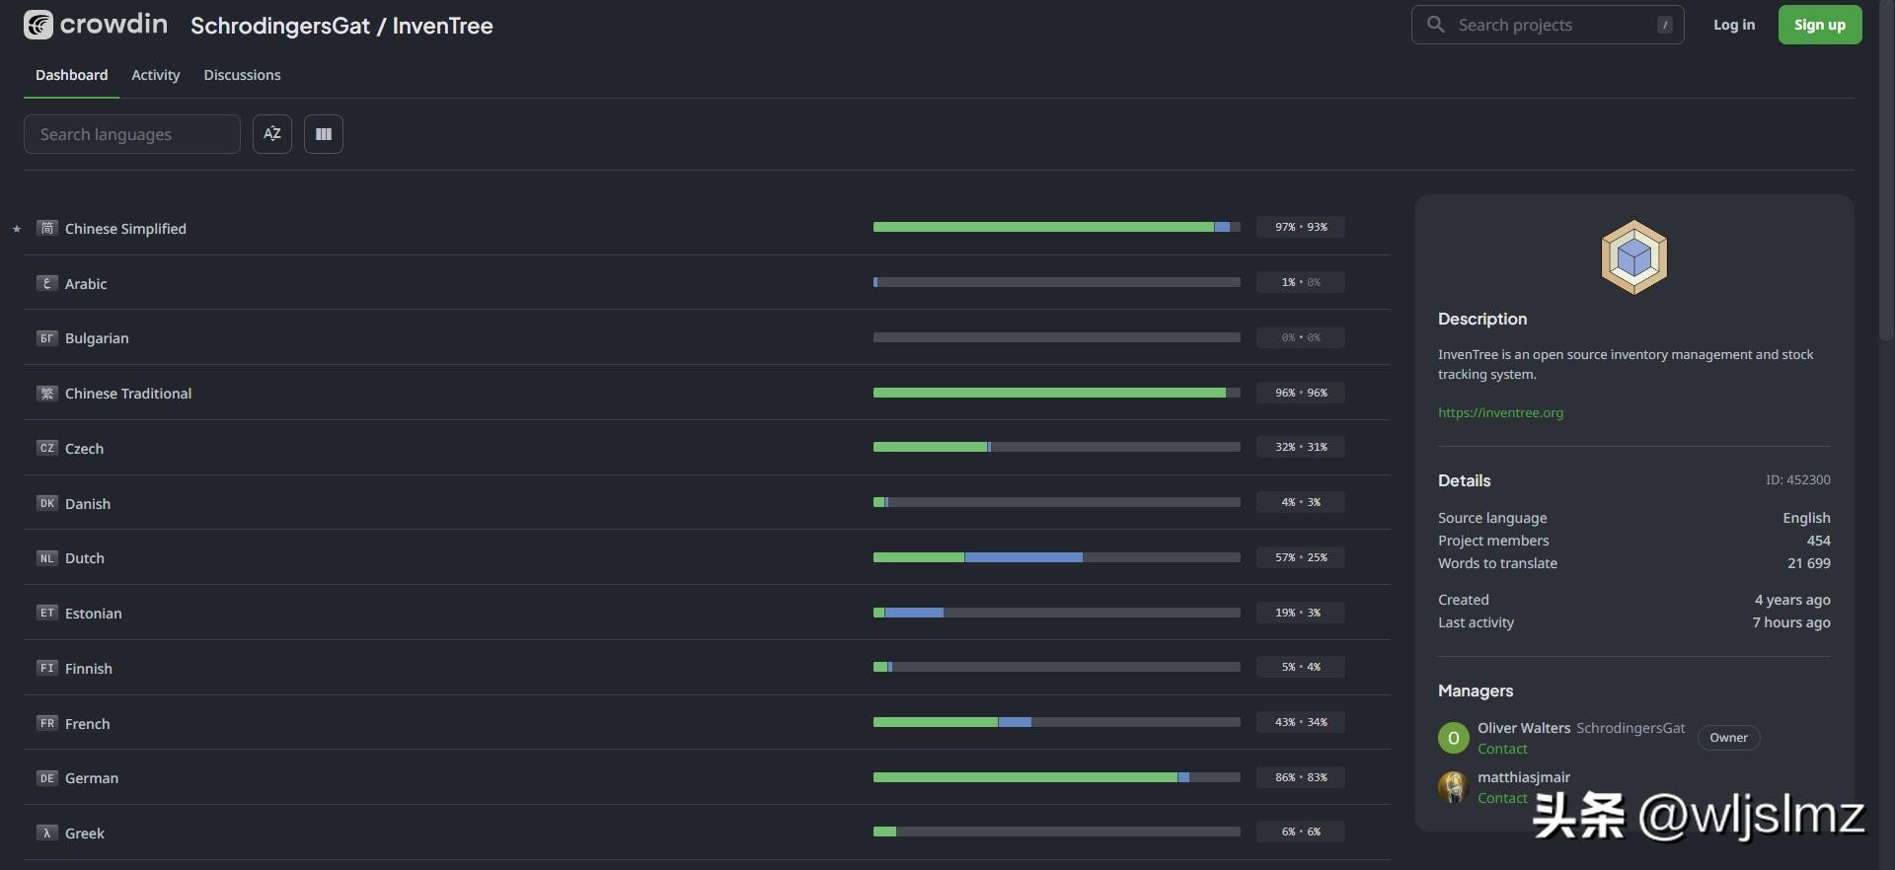This screenshot has height=870, width=1895.
Task: Click the Log in link
Action: 1734,25
